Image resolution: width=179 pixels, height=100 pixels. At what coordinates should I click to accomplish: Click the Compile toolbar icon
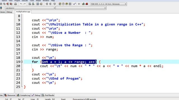tap(60, 4)
